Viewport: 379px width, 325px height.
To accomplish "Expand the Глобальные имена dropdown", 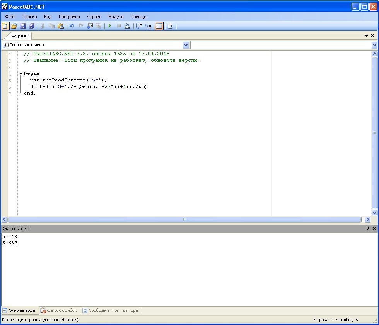I will point(186,45).
